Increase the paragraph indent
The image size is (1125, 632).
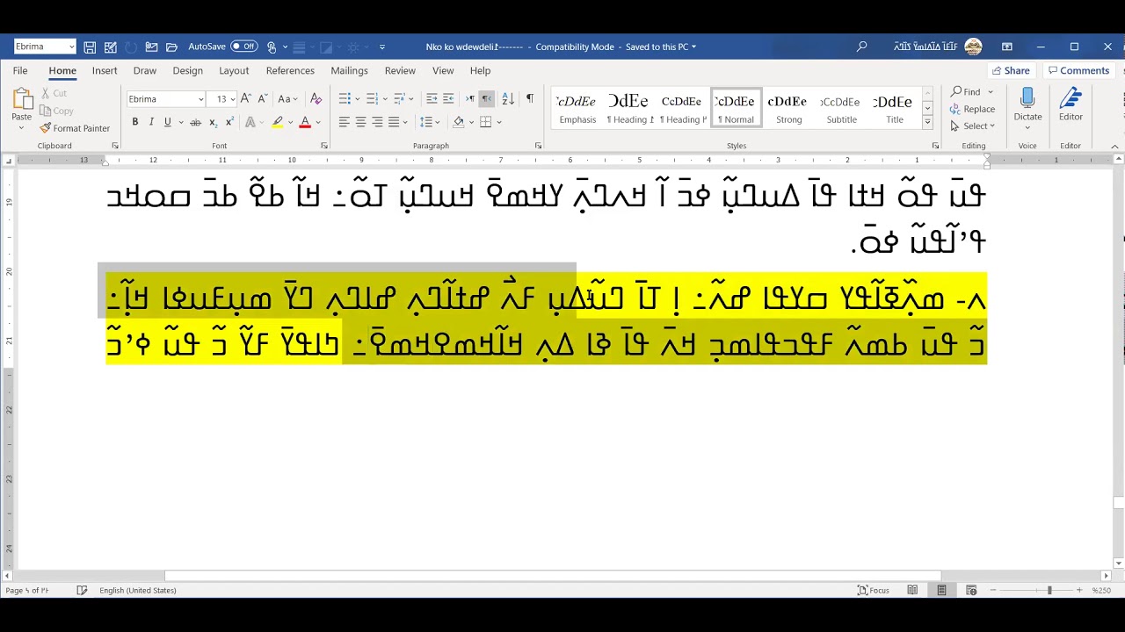448,99
